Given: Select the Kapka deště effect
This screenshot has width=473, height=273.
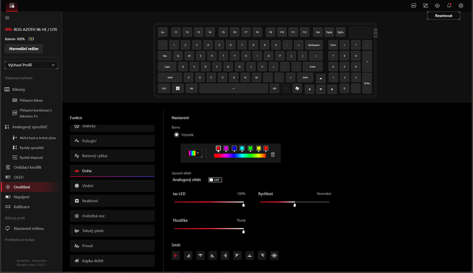Looking at the screenshot, I should pyautogui.click(x=112, y=261).
